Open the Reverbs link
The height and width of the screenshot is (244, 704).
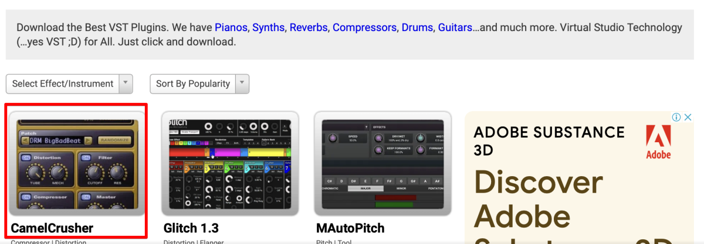309,28
